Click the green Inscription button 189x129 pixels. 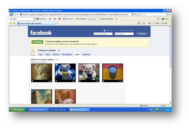click(x=37, y=42)
